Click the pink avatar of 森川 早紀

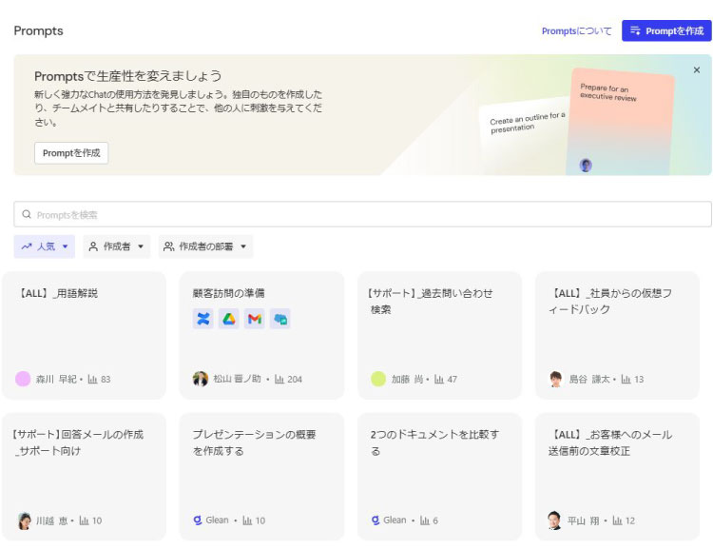(x=23, y=379)
